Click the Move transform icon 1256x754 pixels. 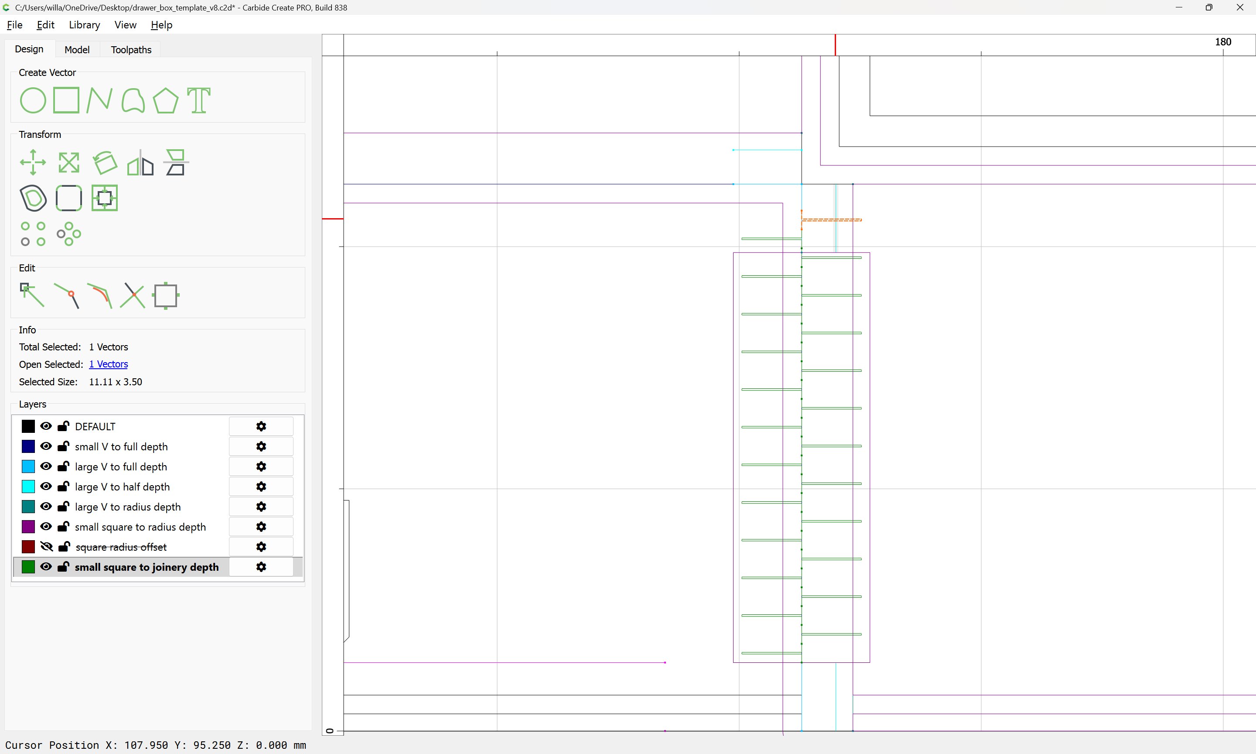(x=33, y=163)
